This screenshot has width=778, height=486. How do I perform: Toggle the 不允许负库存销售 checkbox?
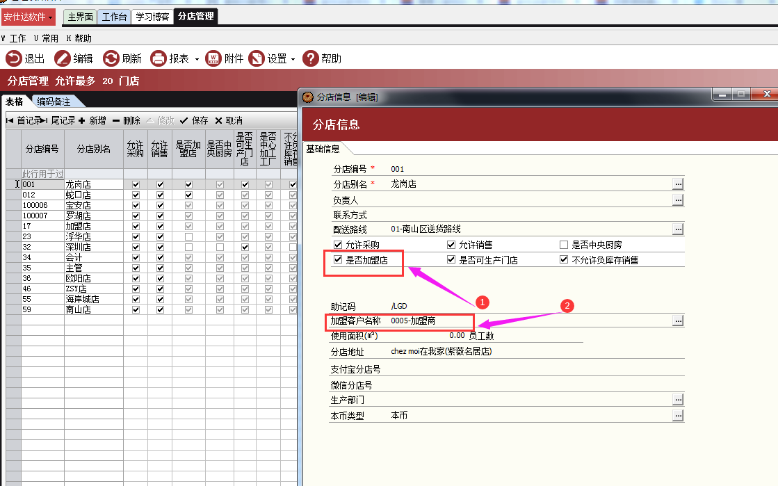tap(564, 259)
